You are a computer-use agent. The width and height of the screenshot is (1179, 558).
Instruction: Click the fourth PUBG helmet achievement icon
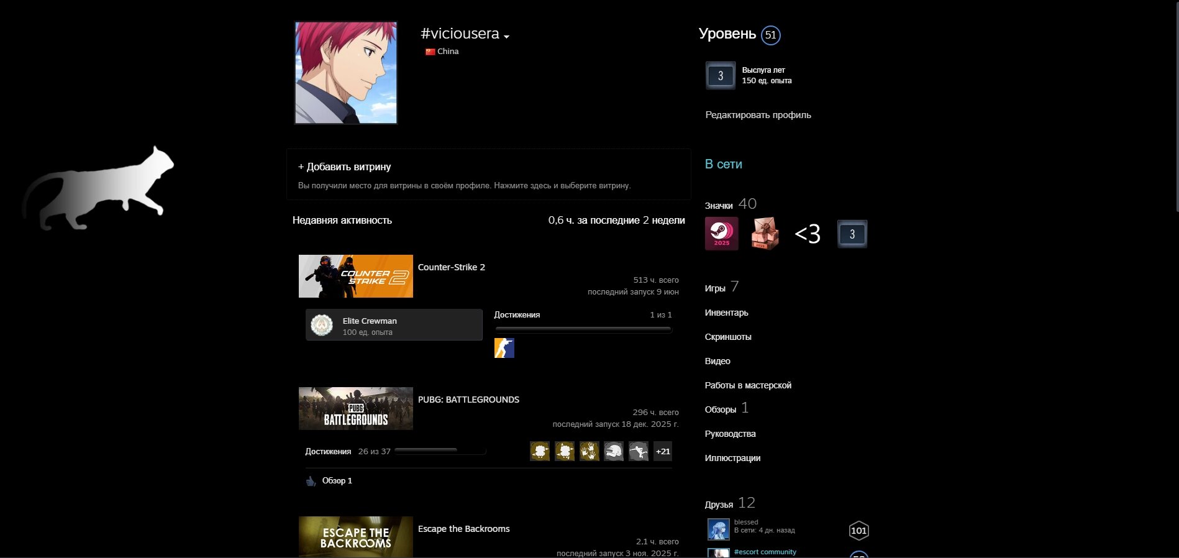(x=614, y=451)
